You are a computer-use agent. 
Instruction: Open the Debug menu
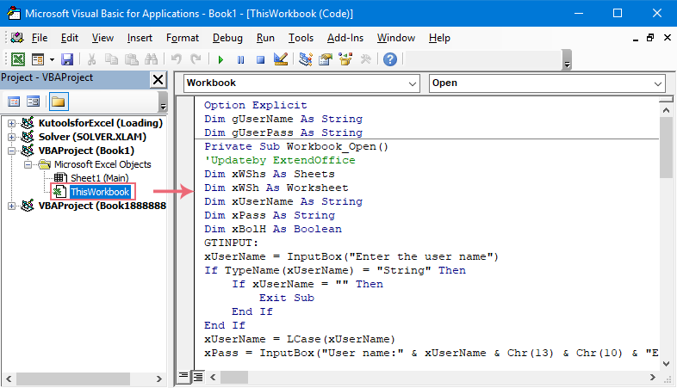[x=227, y=38]
